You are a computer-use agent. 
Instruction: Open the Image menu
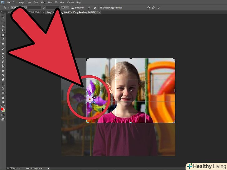click(x=21, y=2)
